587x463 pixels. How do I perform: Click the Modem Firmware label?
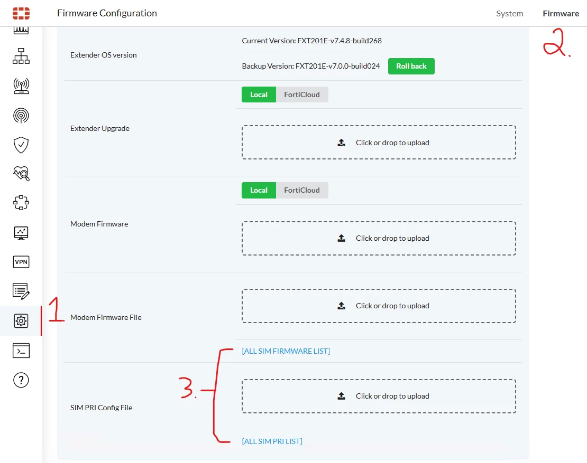pos(99,224)
